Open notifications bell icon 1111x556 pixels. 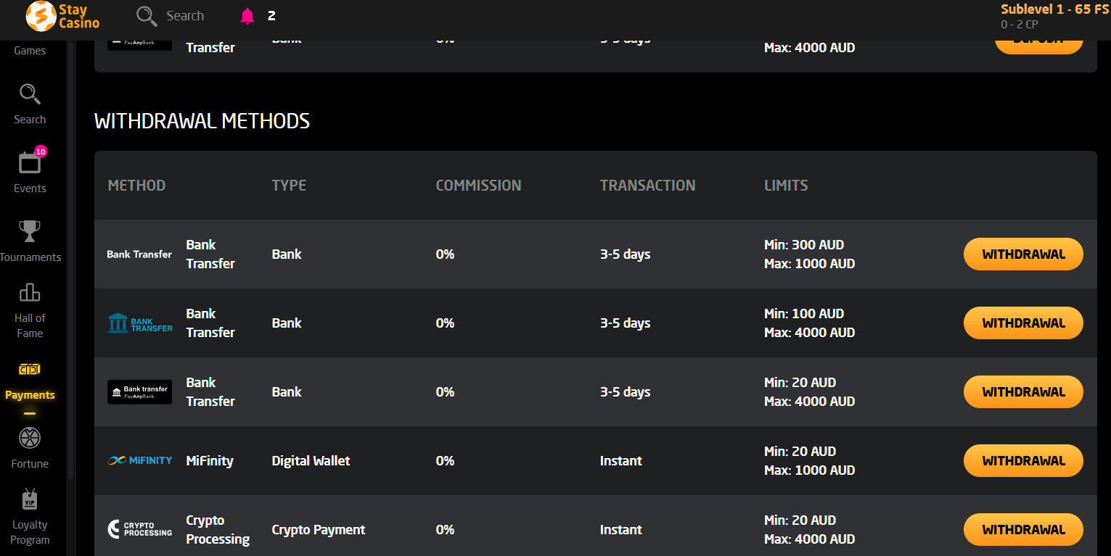coord(247,16)
